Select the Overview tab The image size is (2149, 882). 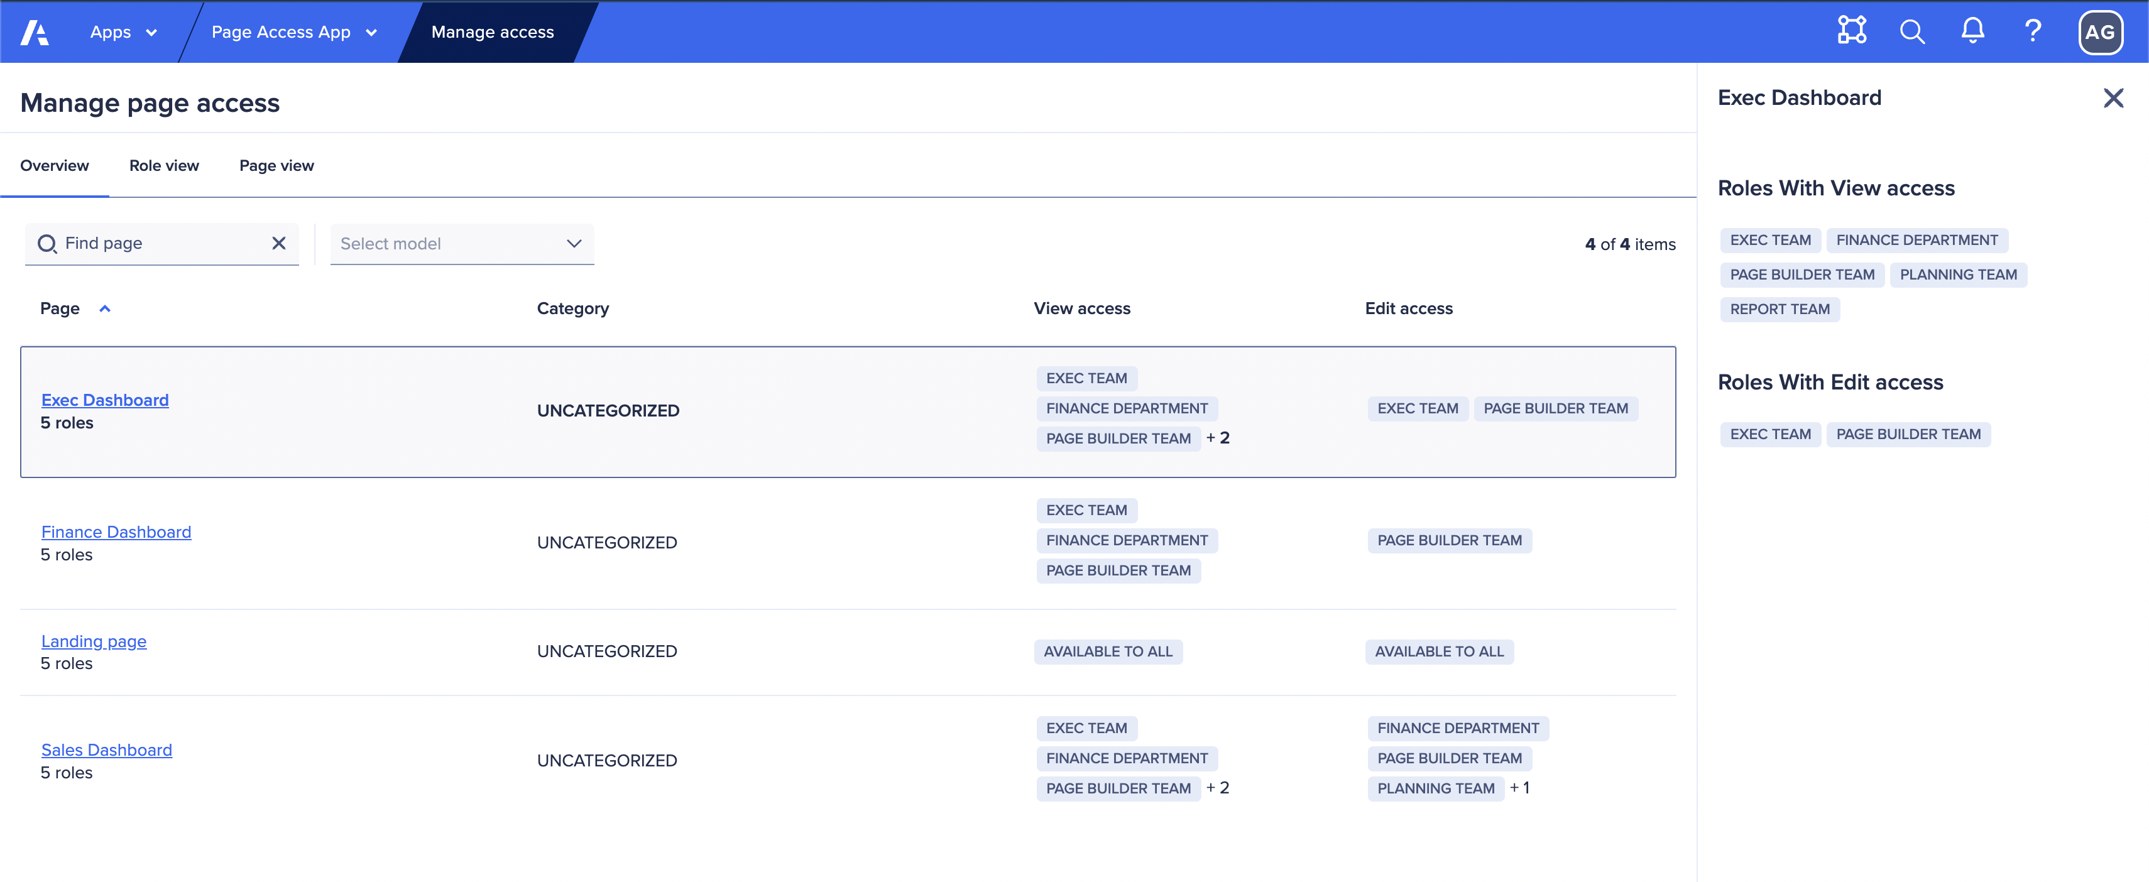coord(54,165)
